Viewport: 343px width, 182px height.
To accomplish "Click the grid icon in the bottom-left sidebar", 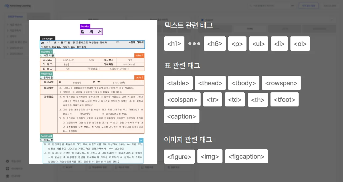I will (7, 169).
